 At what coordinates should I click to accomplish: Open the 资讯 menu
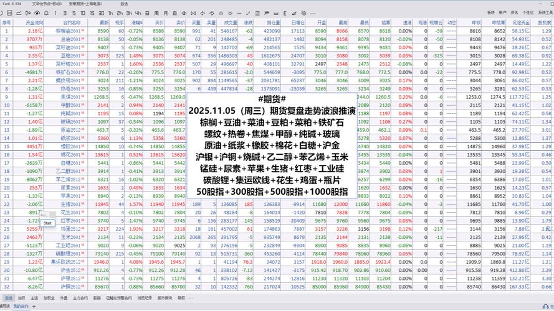coord(515,12)
